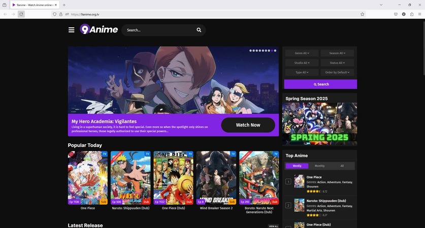Close the 9anime browser tab
Screen dimensions: 425x228
point(56,5)
